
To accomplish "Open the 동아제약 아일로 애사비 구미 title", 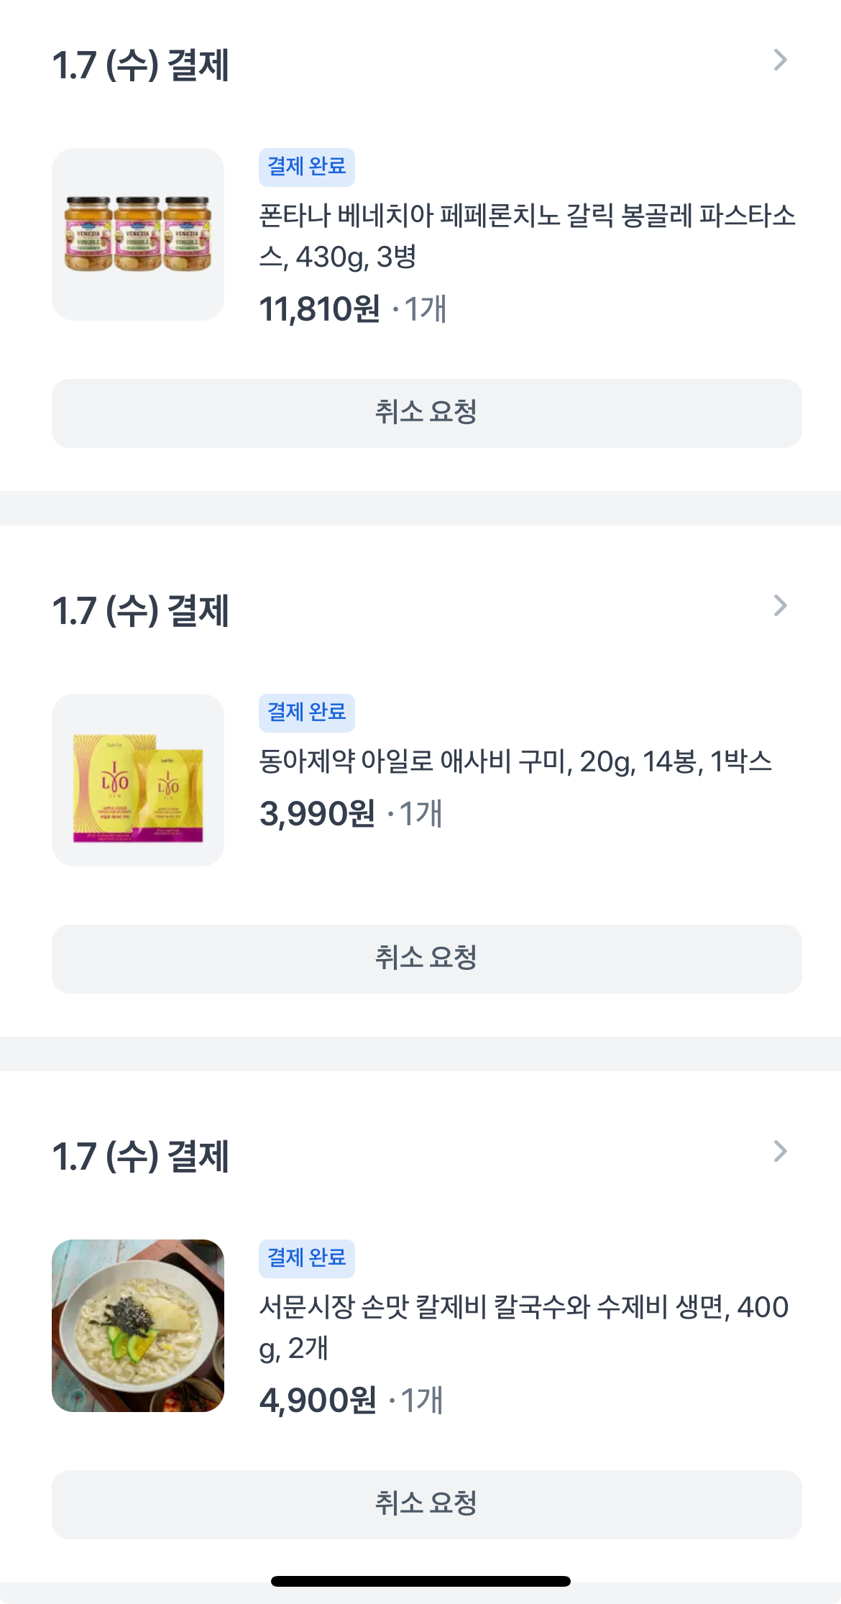I will (515, 761).
